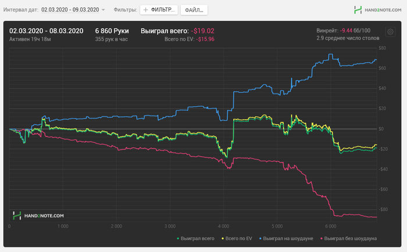Click the $40 label on the Y axis

383,88
